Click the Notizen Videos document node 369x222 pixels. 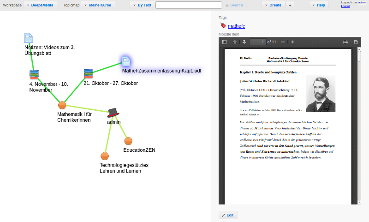[29, 38]
